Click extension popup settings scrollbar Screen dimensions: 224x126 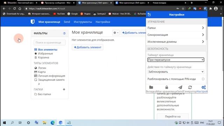point(206,29)
